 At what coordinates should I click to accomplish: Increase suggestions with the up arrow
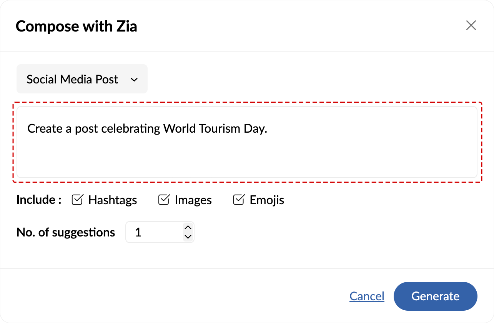(188, 227)
